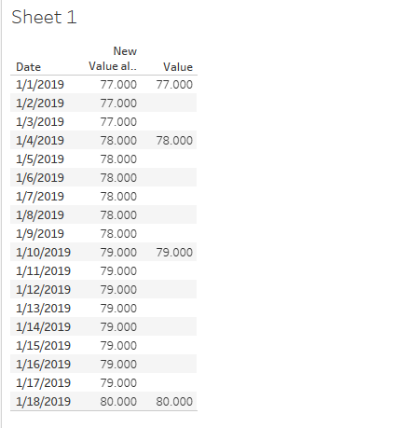Click the 1/18/2019 date cell

(43, 402)
